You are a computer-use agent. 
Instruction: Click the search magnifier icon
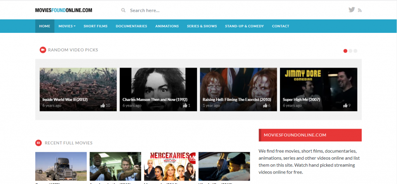(123, 10)
